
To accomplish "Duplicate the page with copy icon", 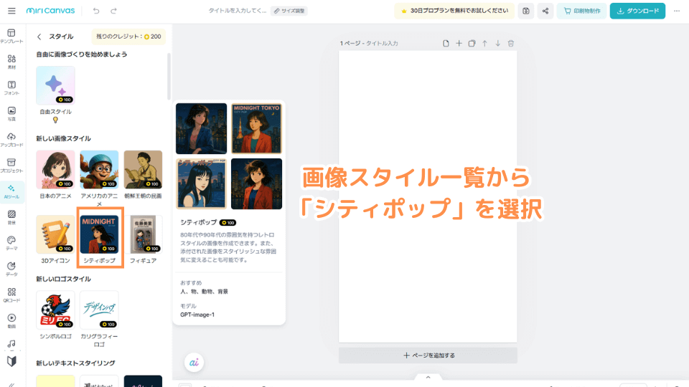I will pos(472,44).
